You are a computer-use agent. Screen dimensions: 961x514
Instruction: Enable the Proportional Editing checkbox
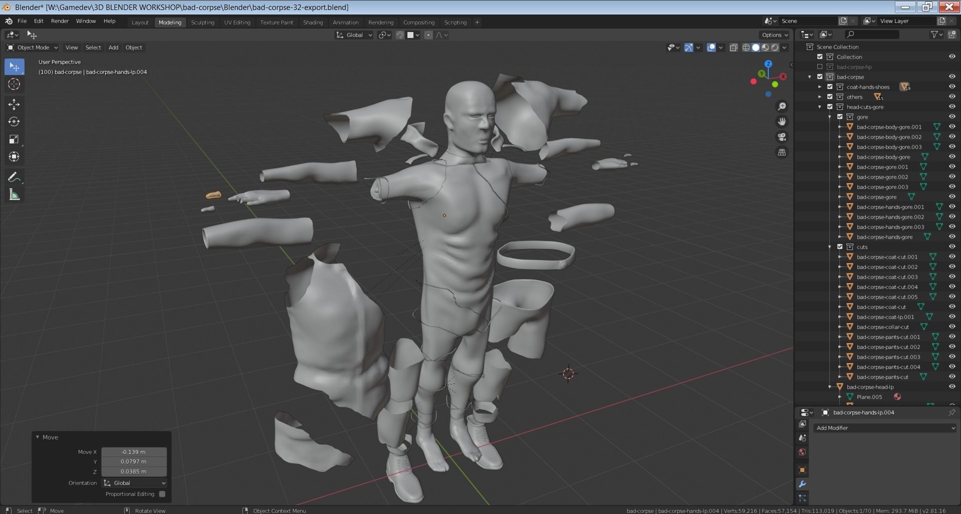pos(162,494)
